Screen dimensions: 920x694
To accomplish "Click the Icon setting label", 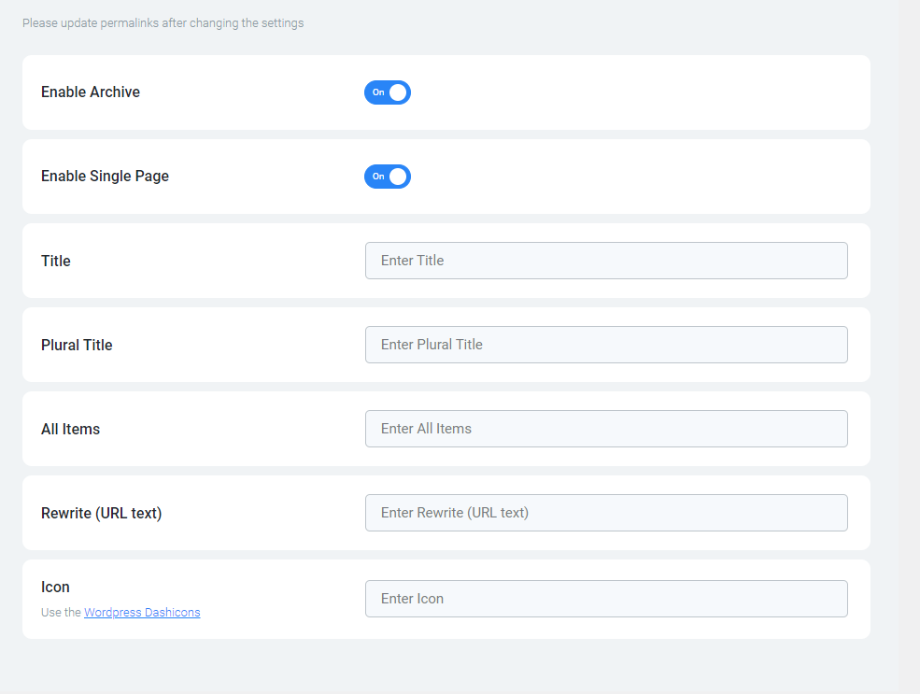I will (x=55, y=588).
